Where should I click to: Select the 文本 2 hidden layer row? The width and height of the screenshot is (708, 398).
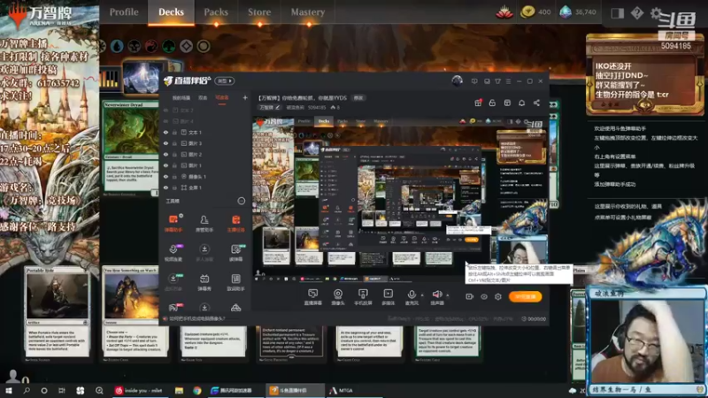tap(205, 110)
